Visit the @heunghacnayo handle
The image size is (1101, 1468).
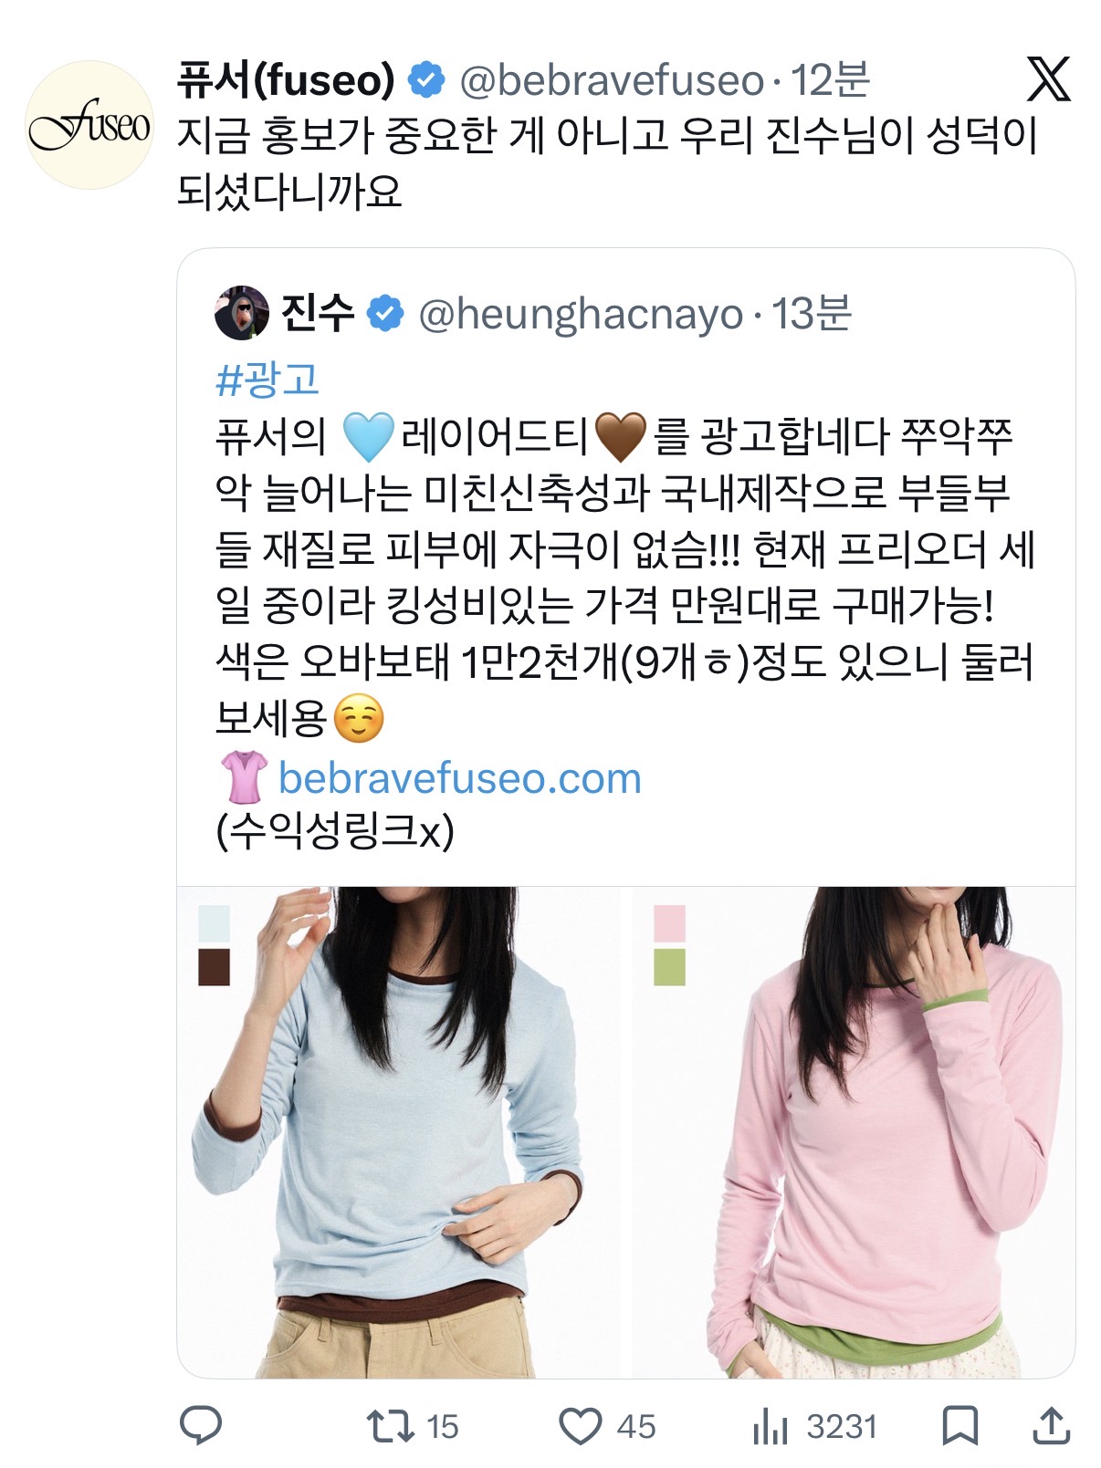click(x=581, y=314)
